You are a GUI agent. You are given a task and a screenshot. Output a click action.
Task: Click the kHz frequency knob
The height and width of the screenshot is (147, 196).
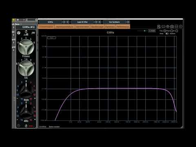coord(26,68)
